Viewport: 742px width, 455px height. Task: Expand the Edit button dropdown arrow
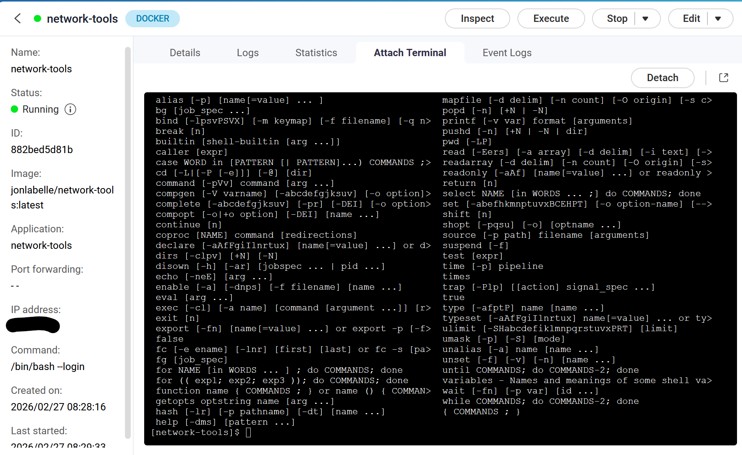click(718, 18)
